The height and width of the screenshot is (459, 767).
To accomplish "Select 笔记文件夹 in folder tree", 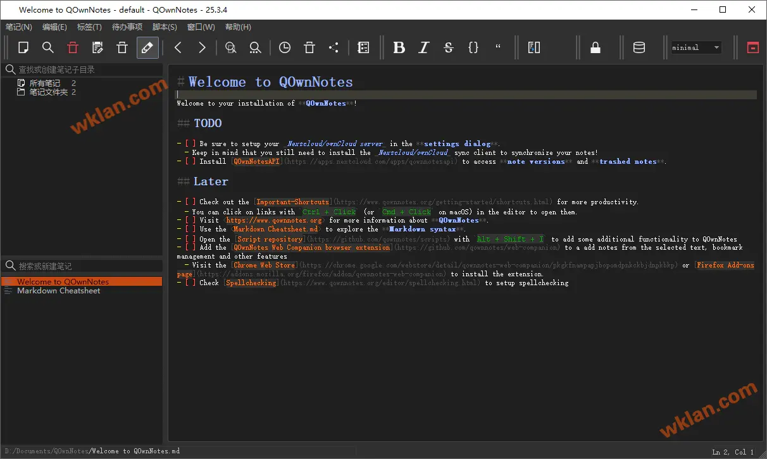I will pyautogui.click(x=48, y=92).
